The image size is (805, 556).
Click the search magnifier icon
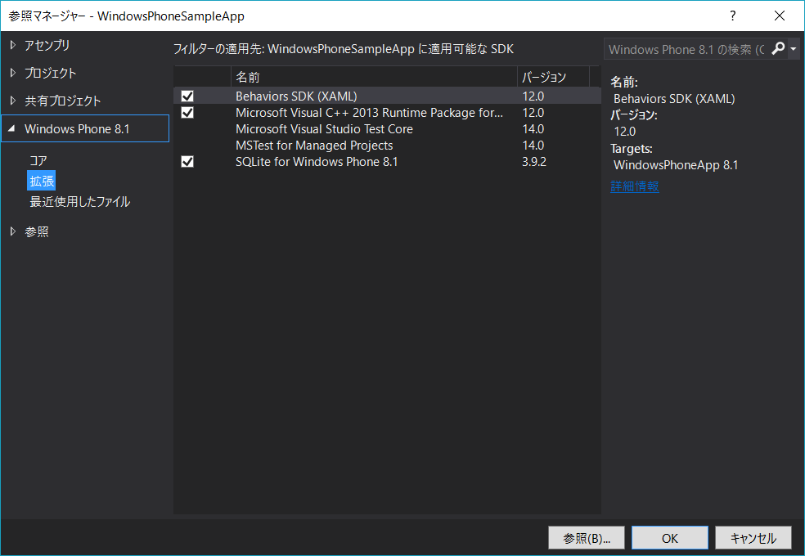(x=778, y=49)
